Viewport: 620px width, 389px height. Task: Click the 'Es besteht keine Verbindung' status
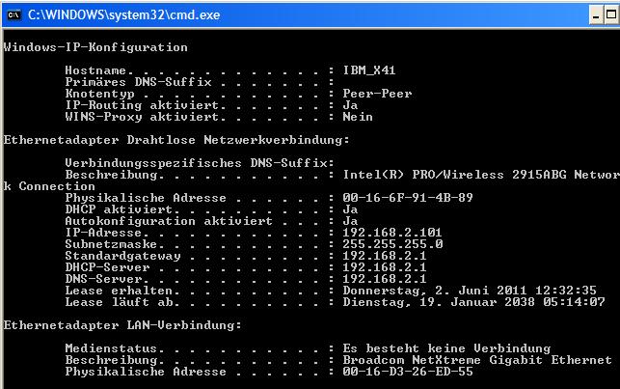coord(446,348)
